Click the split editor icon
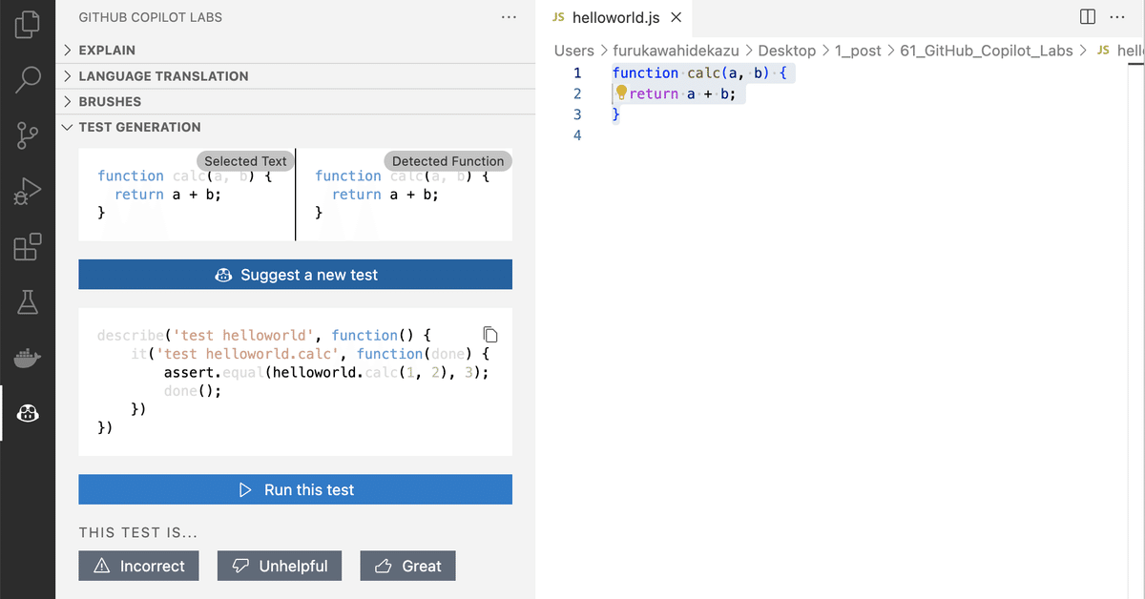 (1087, 16)
